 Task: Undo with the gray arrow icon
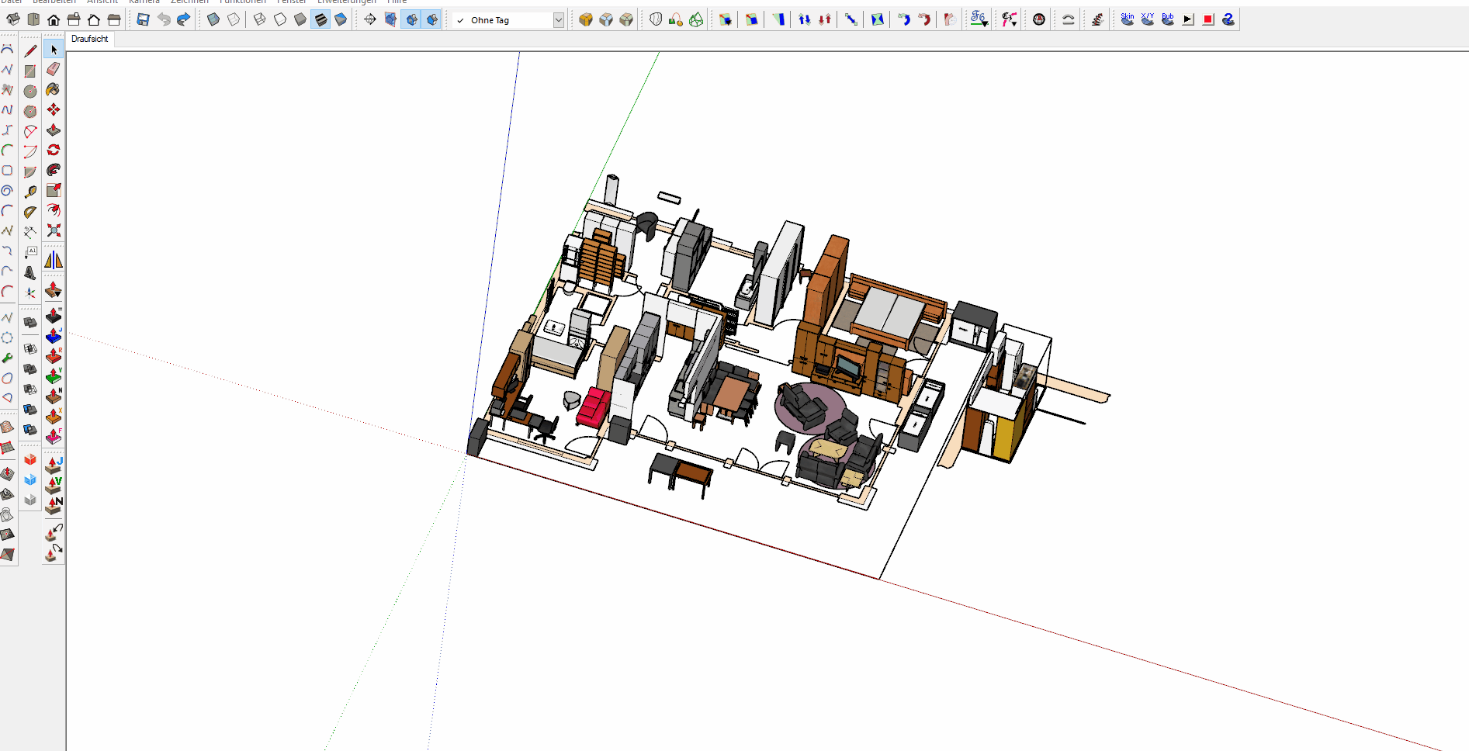coord(164,19)
